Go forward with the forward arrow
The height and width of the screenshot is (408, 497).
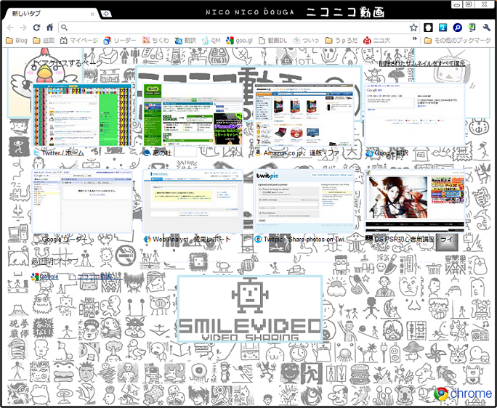pyautogui.click(x=23, y=28)
